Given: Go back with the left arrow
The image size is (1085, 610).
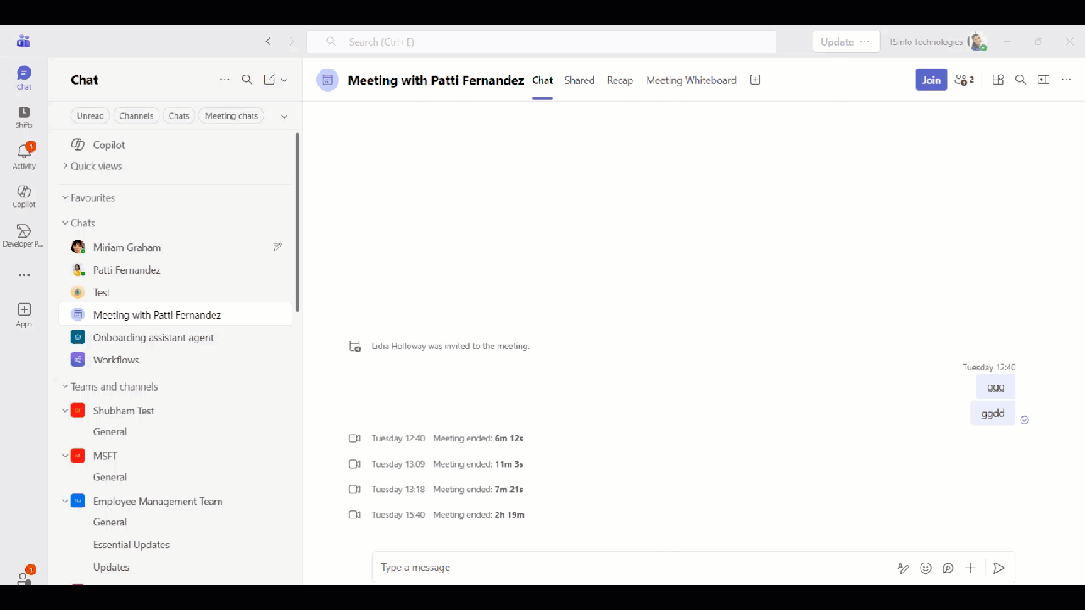Looking at the screenshot, I should pyautogui.click(x=269, y=42).
